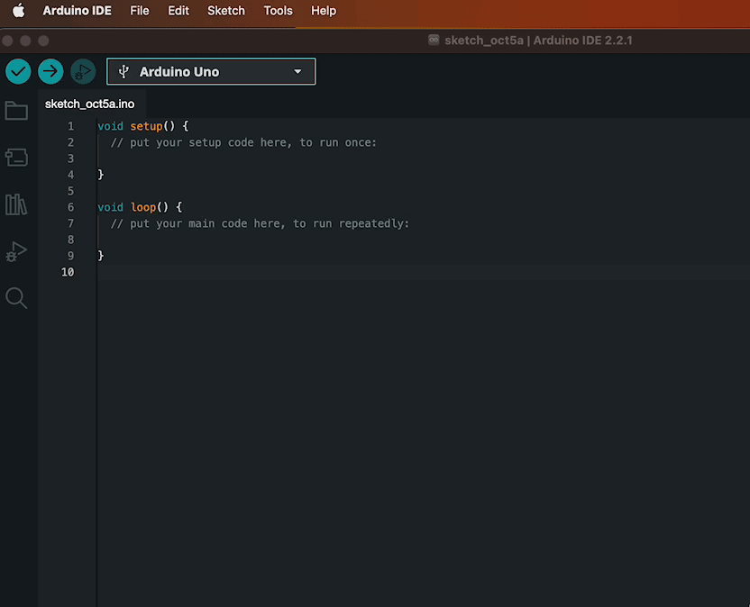Start debugging with the toolbar debug button
Image resolution: width=750 pixels, height=607 pixels.
(83, 72)
